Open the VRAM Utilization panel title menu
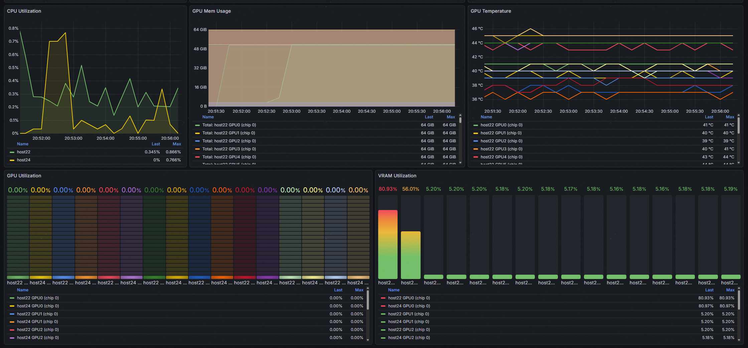 [x=397, y=176]
